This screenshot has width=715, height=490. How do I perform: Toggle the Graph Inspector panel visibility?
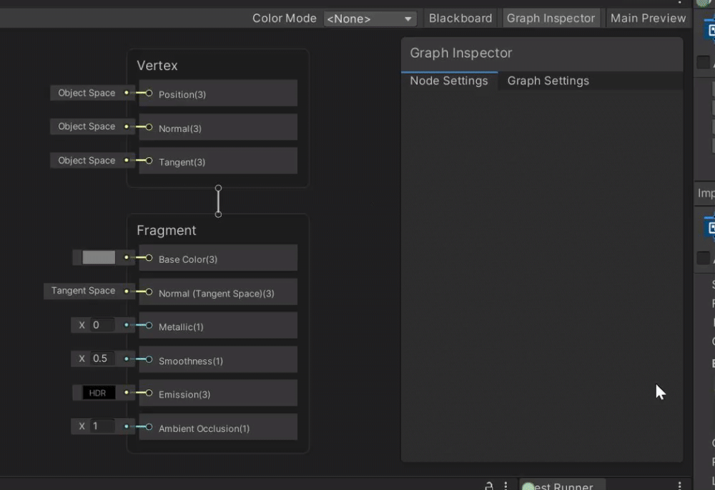(551, 19)
